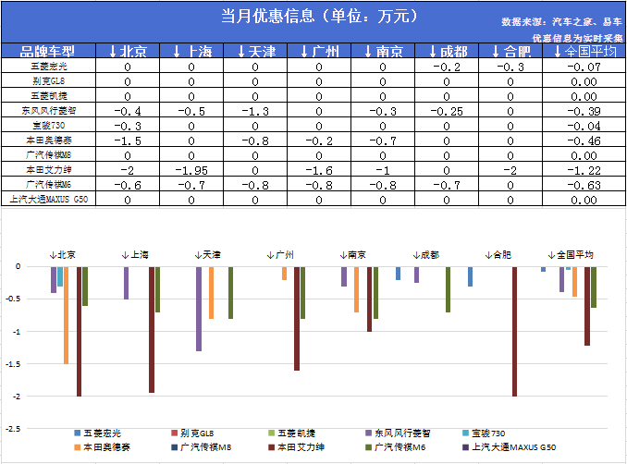Select the -0.46 national average cell

tap(584, 140)
